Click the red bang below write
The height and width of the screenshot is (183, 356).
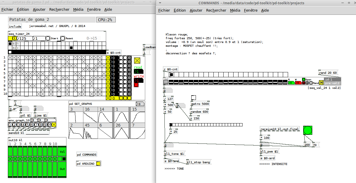coord(136,85)
